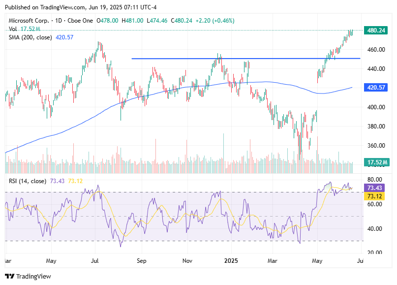Click the RSI legend value 73.43
This screenshot has width=397, height=285.
[x=57, y=181]
